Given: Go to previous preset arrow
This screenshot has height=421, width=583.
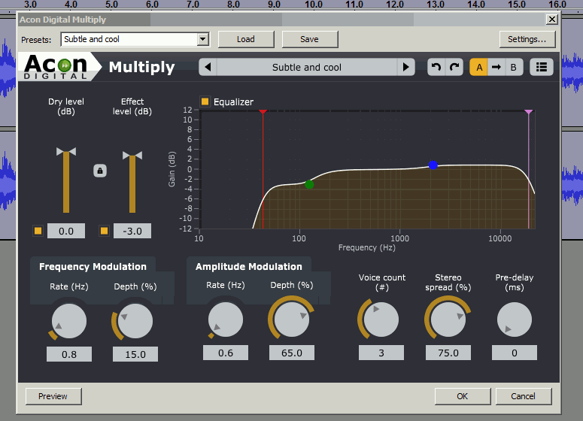Looking at the screenshot, I should [208, 67].
